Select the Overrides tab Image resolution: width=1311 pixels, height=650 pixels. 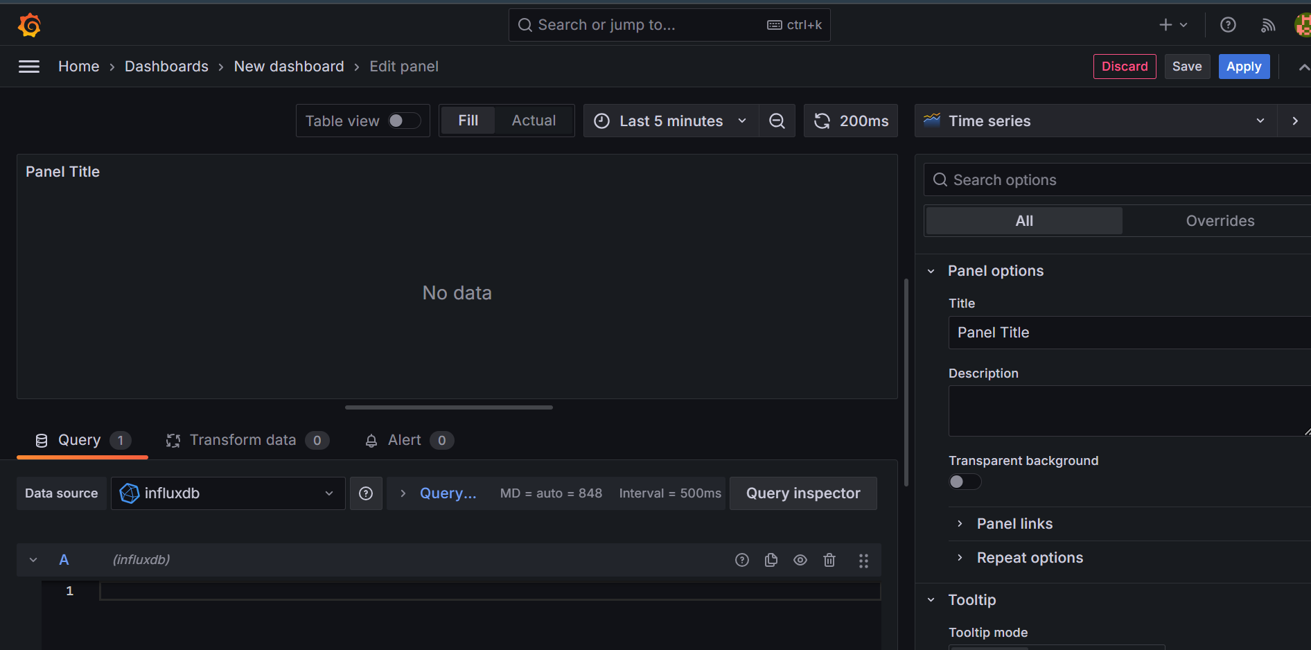pyautogui.click(x=1220, y=221)
